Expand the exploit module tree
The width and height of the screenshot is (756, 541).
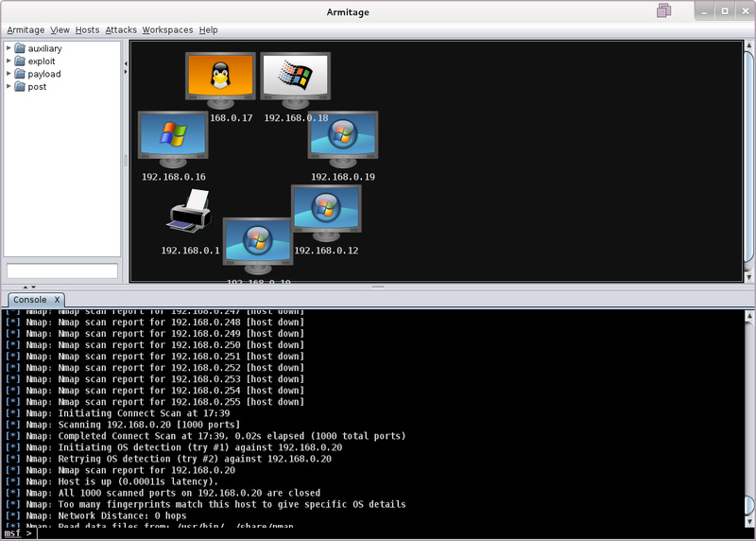[x=9, y=61]
